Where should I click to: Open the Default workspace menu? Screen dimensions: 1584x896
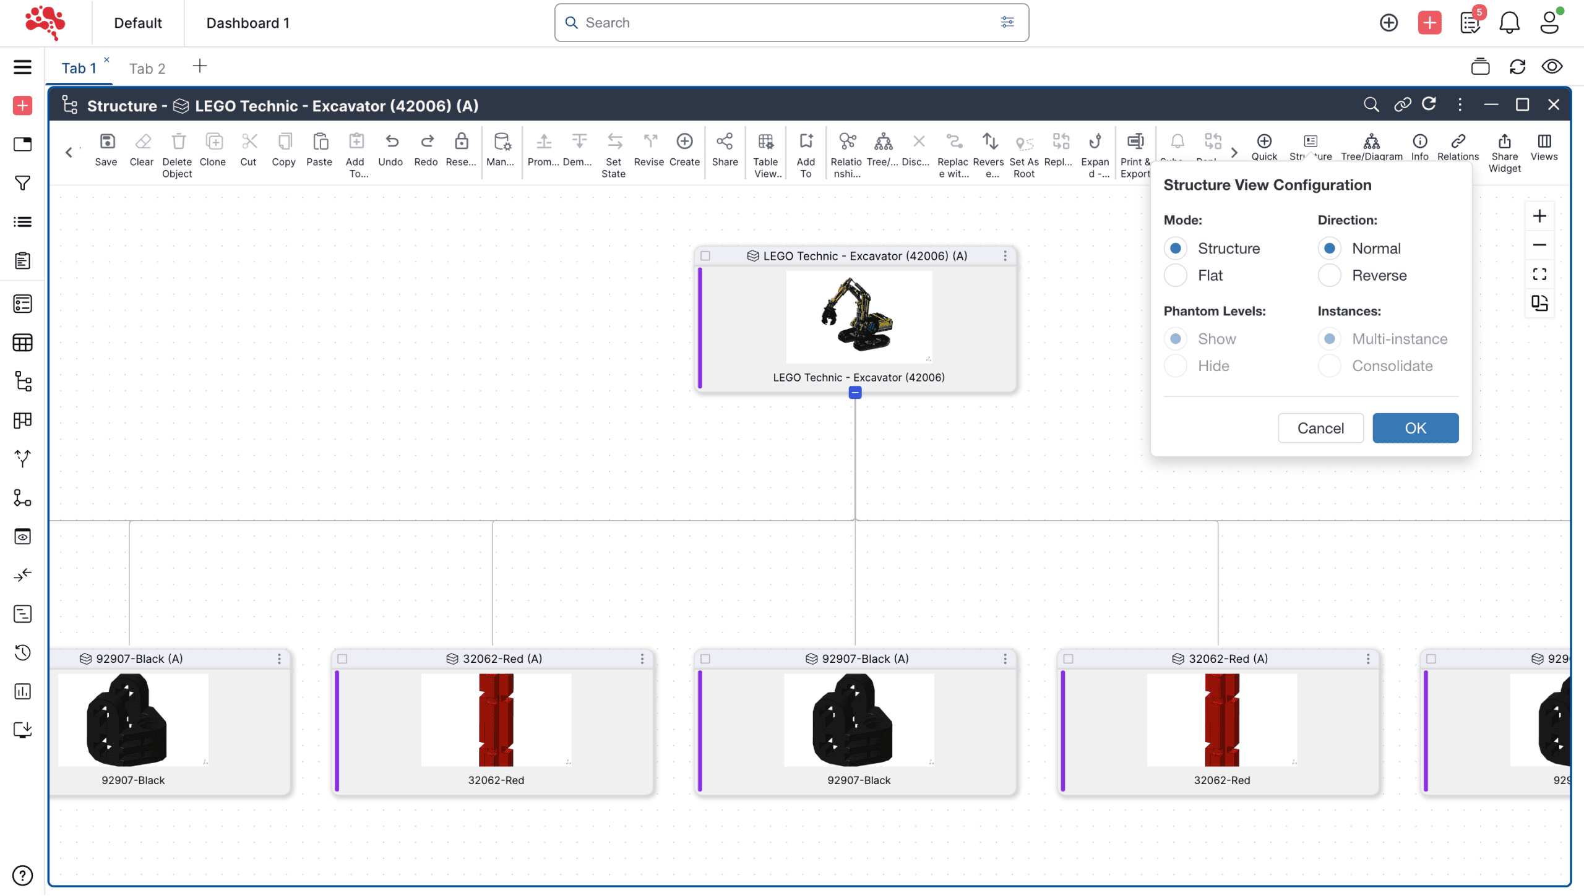(138, 23)
